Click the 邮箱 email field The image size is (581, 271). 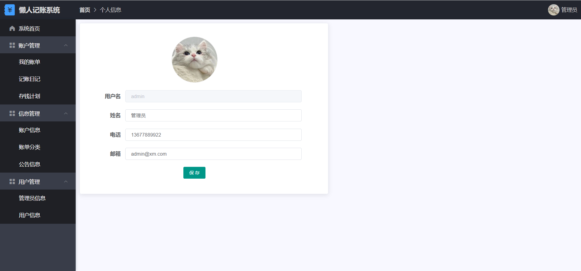213,154
